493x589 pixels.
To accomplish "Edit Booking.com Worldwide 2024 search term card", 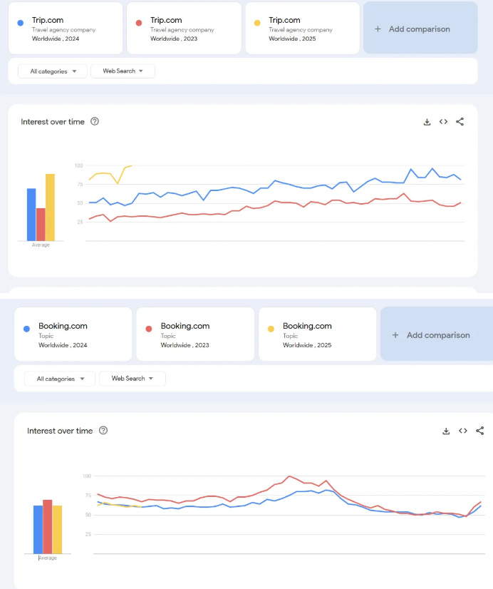I will [x=73, y=334].
